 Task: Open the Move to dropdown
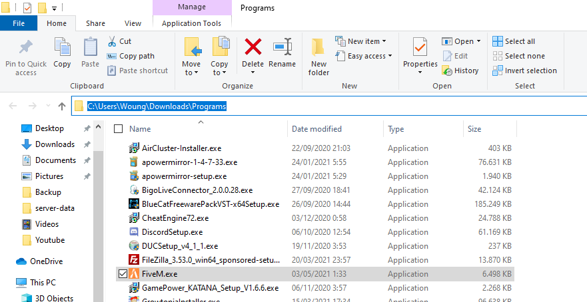(x=191, y=69)
